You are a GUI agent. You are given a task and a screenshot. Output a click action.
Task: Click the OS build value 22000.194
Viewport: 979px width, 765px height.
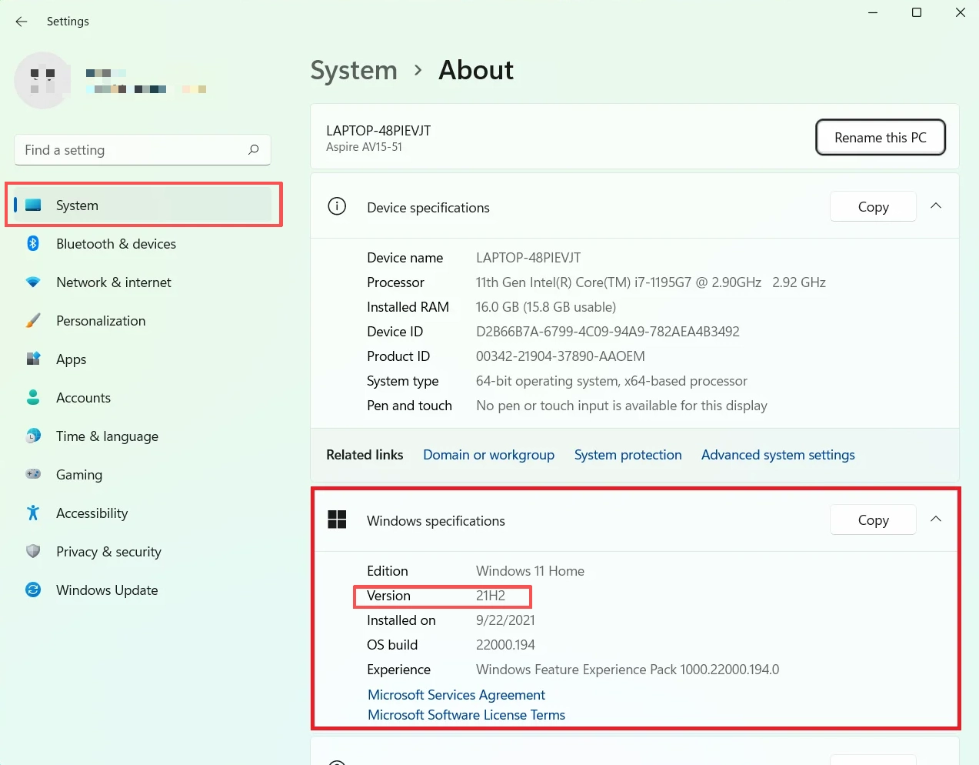pos(505,645)
